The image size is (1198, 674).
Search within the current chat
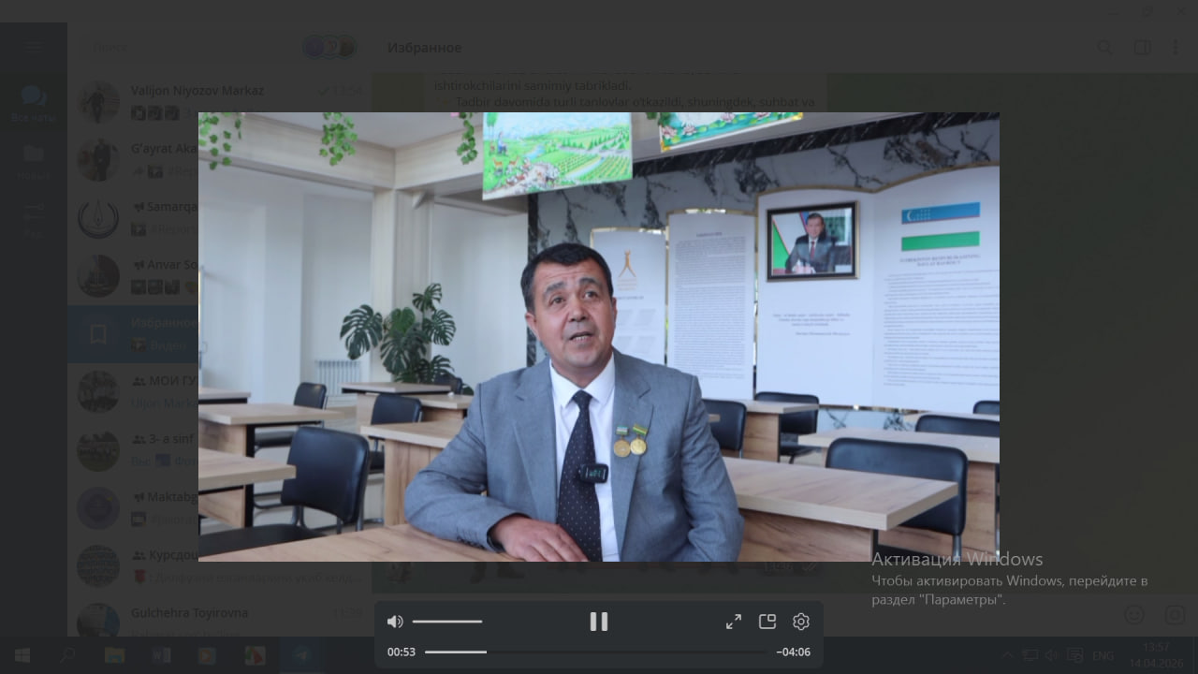click(x=1105, y=48)
